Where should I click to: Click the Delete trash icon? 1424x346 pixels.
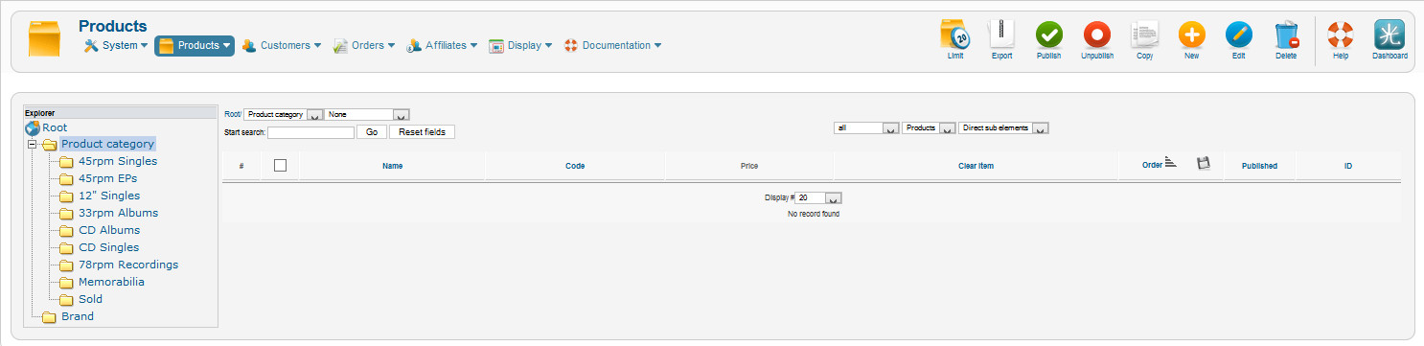pyautogui.click(x=1286, y=35)
